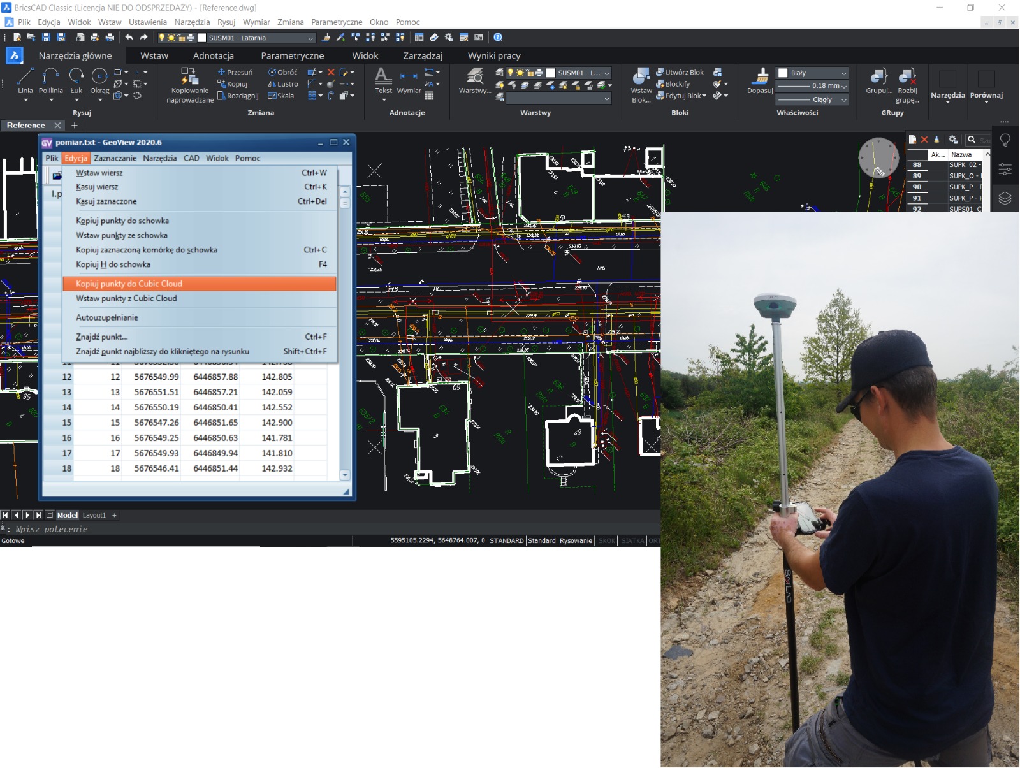Click the layers stack icon on right panel
This screenshot has width=1020, height=768.
(1005, 198)
